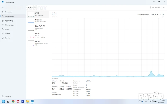Open Settings at bottom of sidebar
Viewport: 167px width, 104px height.
[x=3, y=96]
